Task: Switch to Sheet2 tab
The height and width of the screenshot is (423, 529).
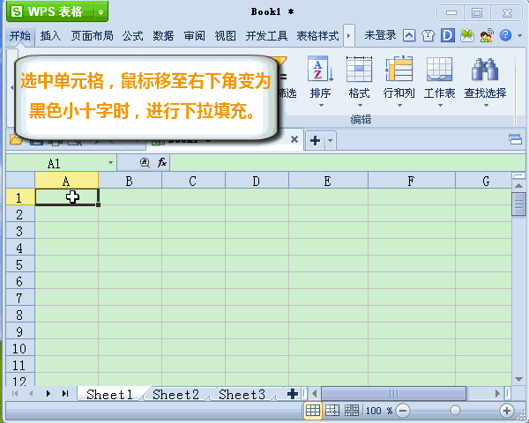Action: pyautogui.click(x=175, y=394)
